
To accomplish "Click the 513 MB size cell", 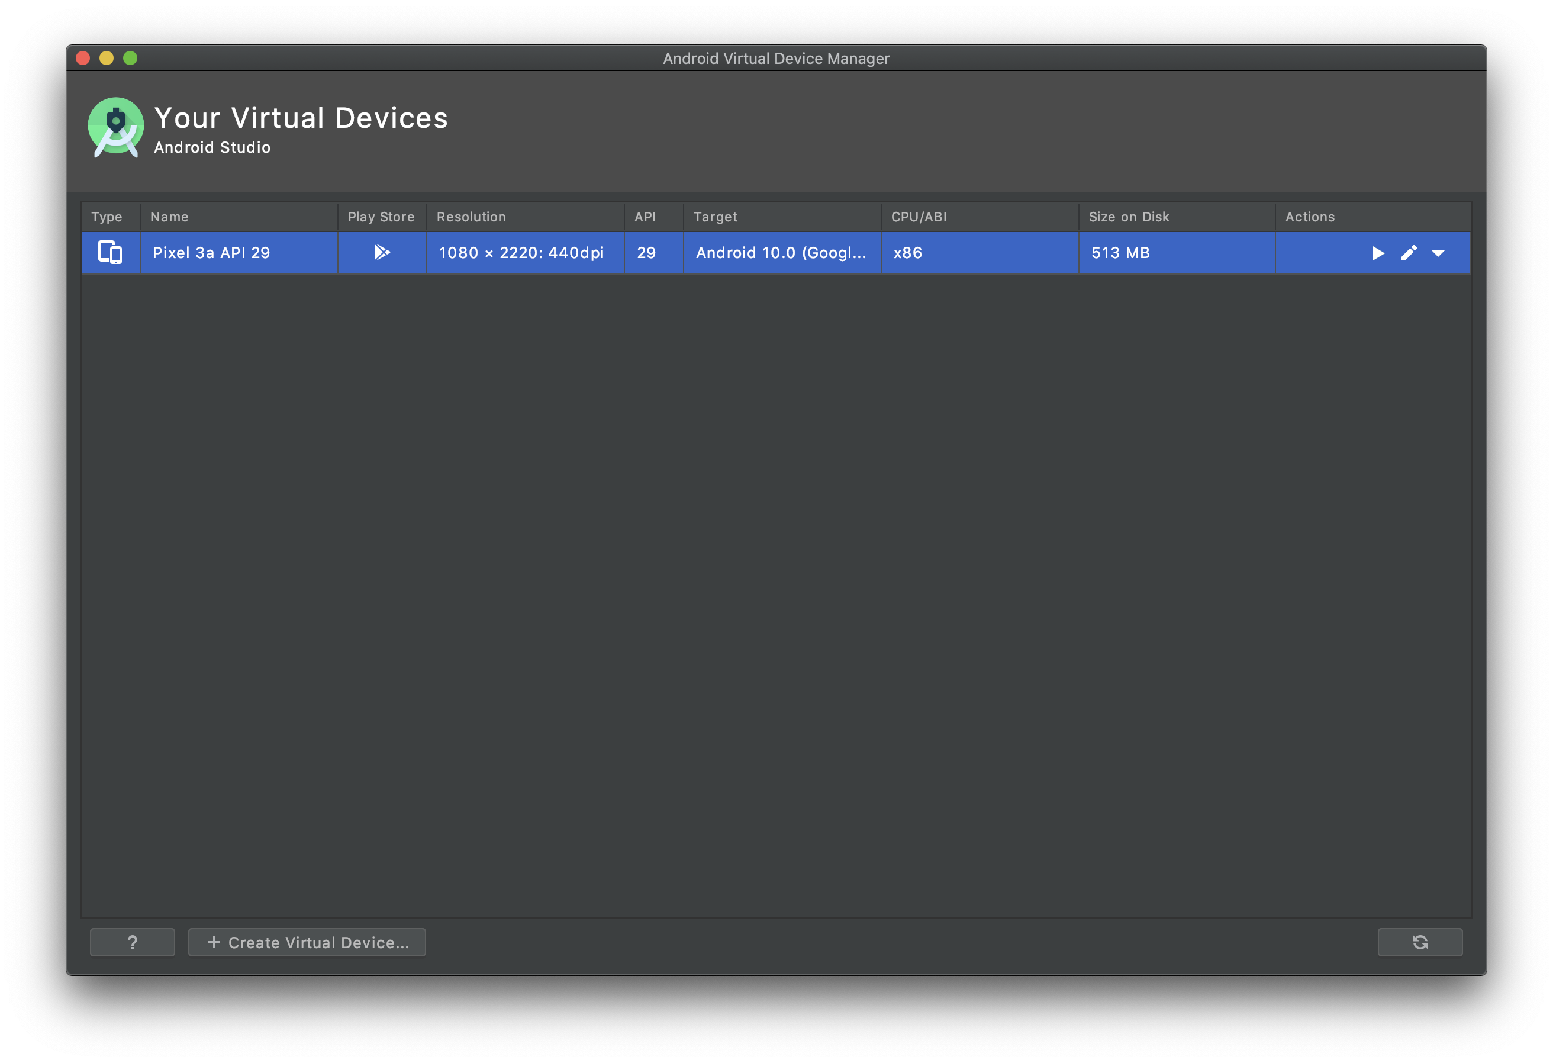I will (x=1120, y=253).
